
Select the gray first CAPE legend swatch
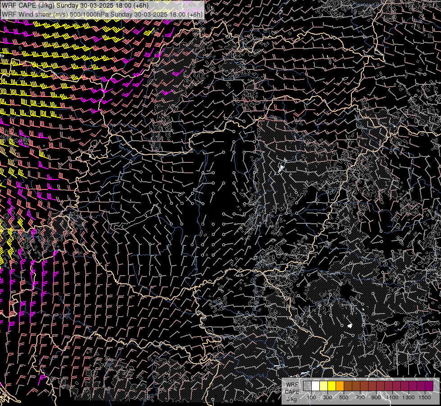point(307,386)
